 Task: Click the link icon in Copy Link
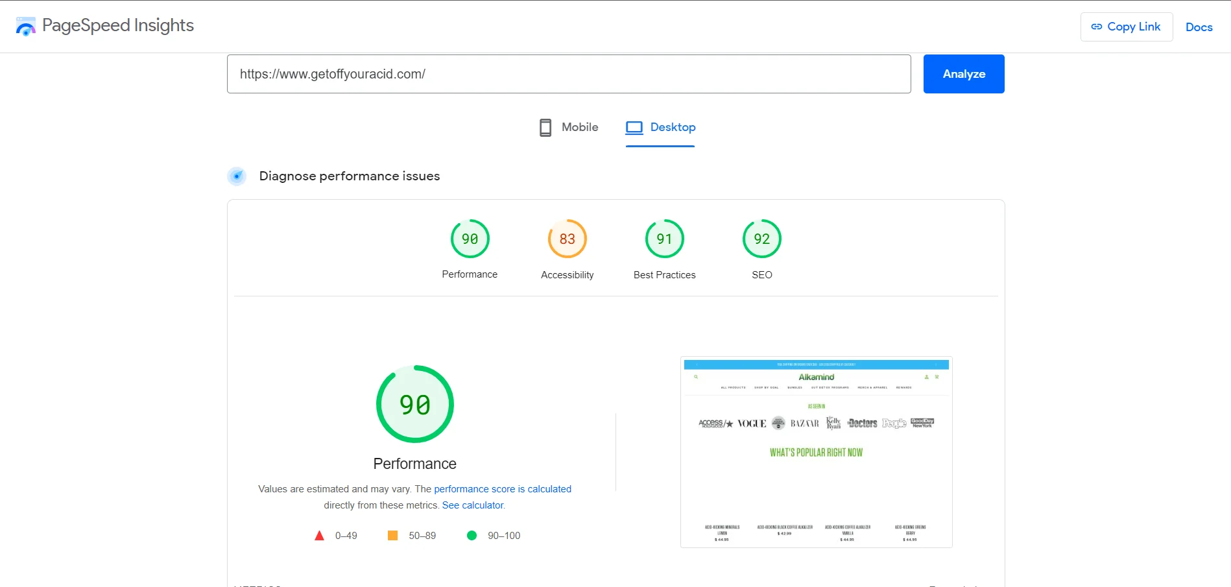(1096, 27)
